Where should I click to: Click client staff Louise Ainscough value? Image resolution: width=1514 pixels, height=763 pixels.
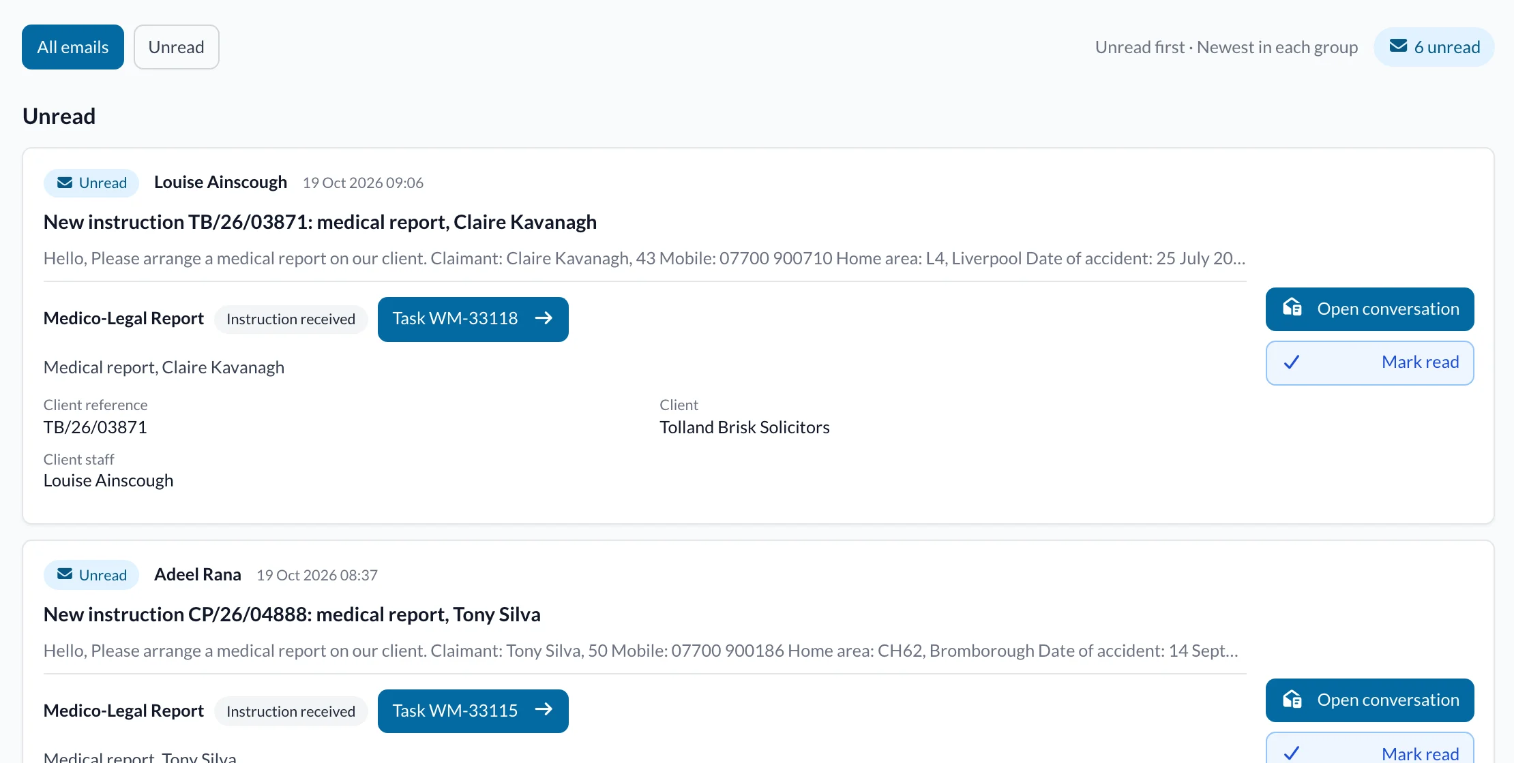coord(108,481)
